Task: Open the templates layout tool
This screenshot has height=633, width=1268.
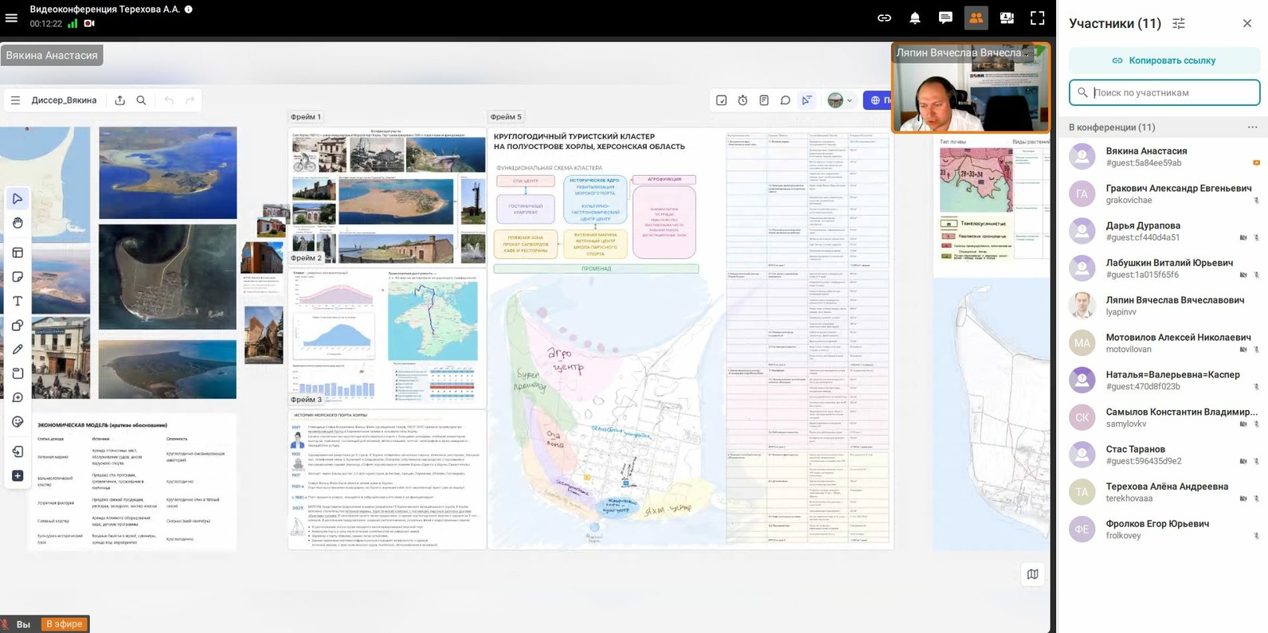Action: pos(18,253)
